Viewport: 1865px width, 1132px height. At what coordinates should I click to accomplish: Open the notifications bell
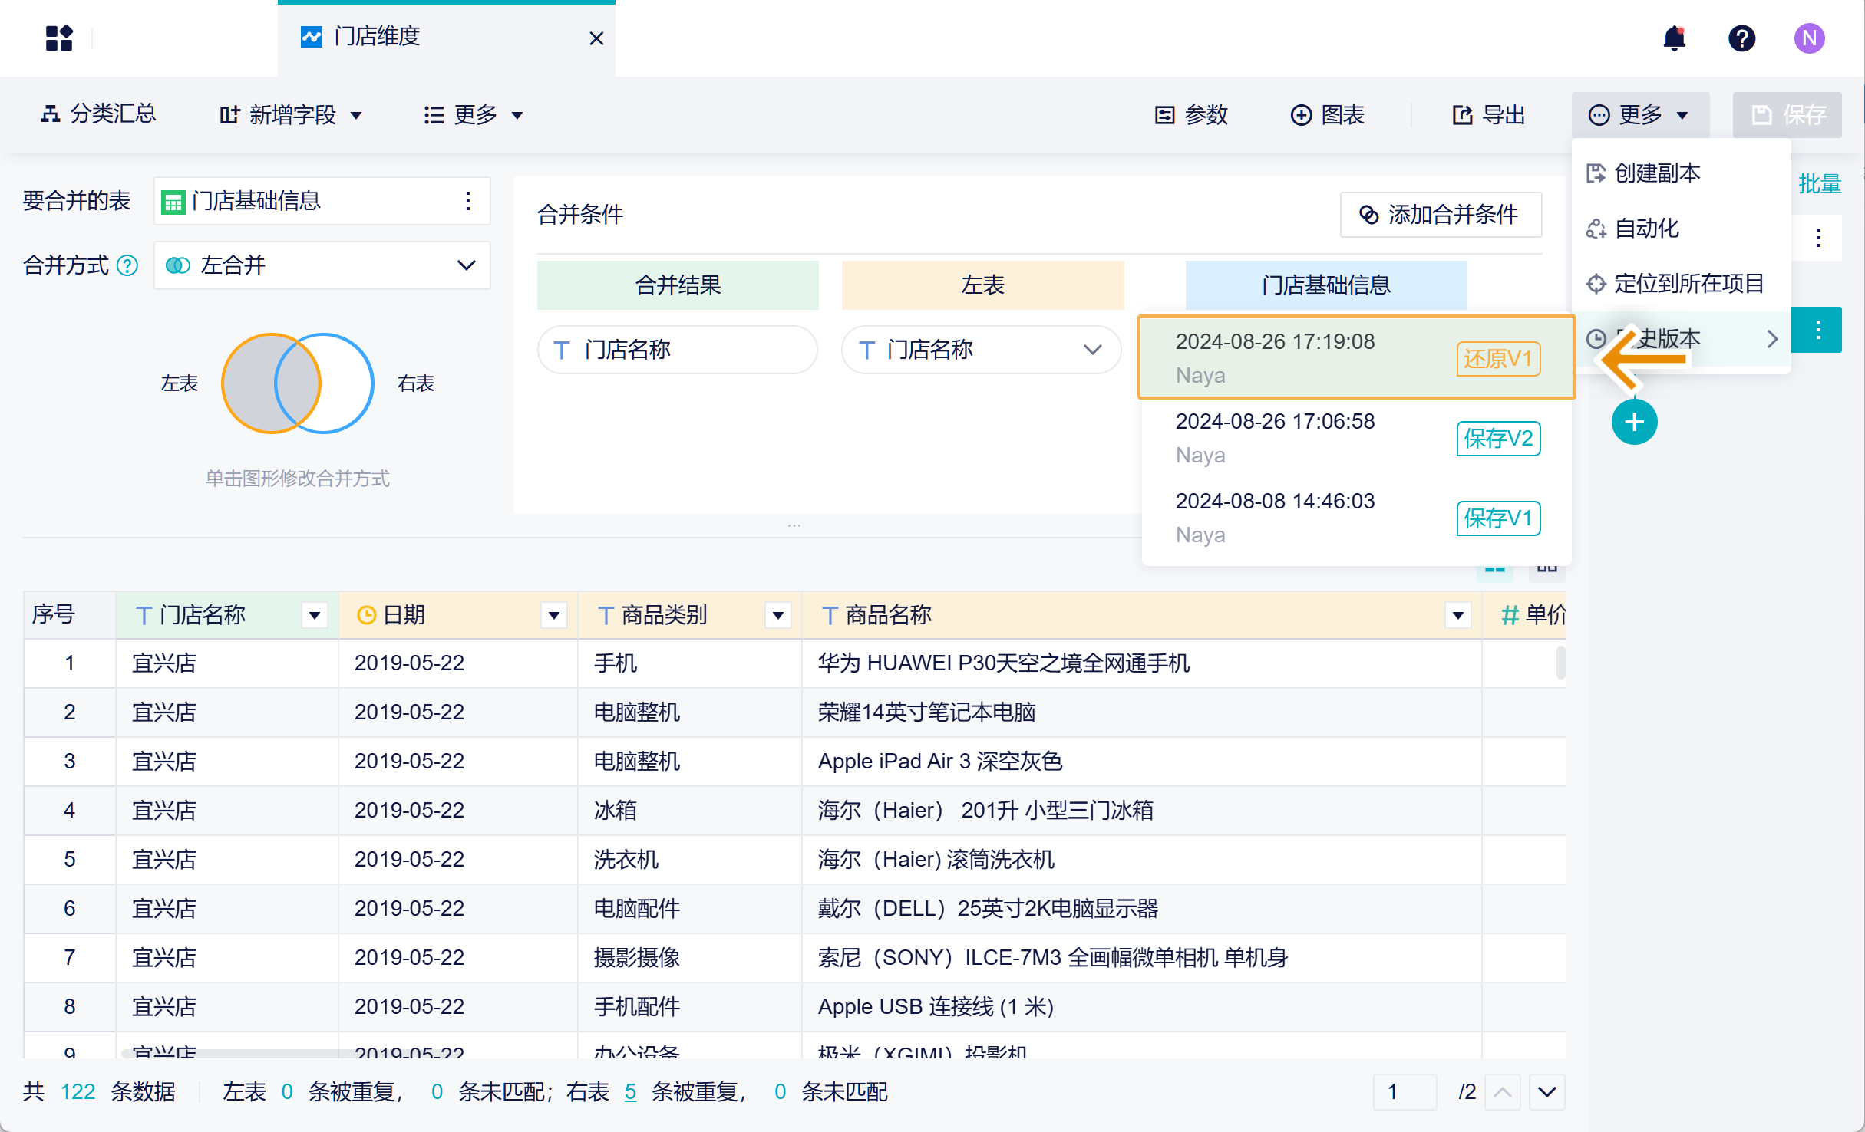pos(1674,38)
